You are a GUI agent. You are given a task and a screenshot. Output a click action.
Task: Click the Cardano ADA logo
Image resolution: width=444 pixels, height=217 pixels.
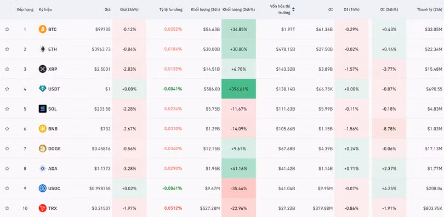click(42, 168)
